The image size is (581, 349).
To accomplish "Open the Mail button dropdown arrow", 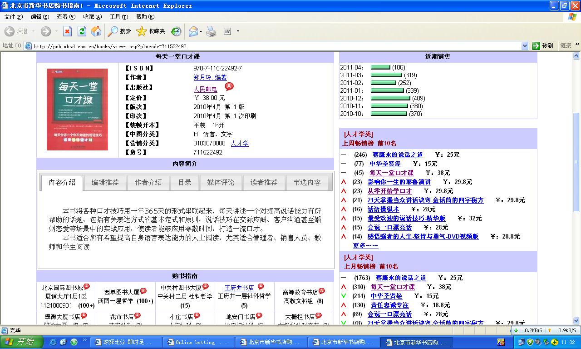I will coord(201,31).
